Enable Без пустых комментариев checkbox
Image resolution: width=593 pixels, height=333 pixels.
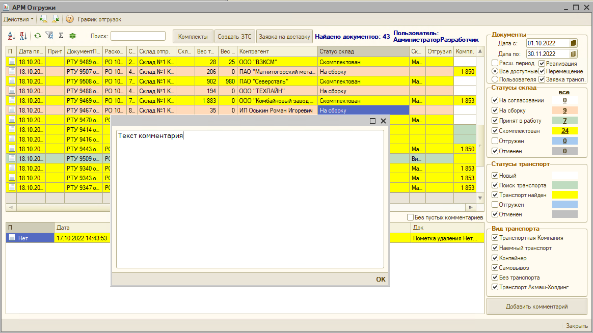pos(410,217)
